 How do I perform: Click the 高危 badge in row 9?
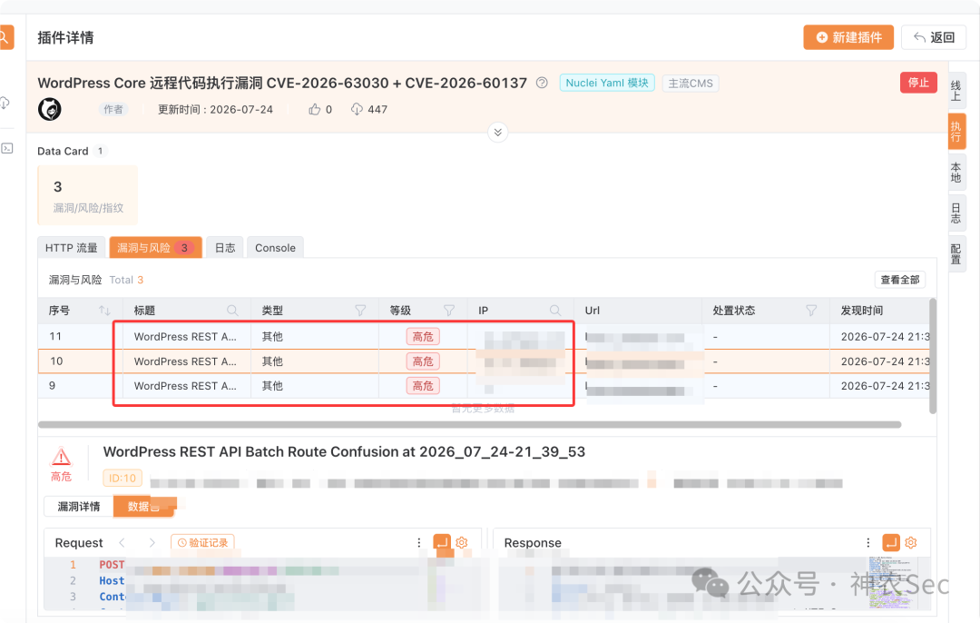coord(423,386)
